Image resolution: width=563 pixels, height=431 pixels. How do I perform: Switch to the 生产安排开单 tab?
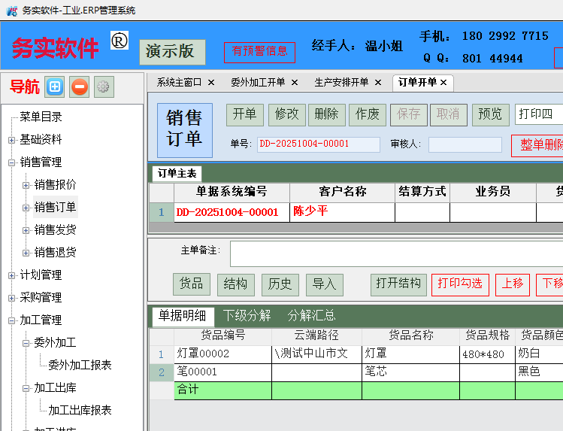341,83
